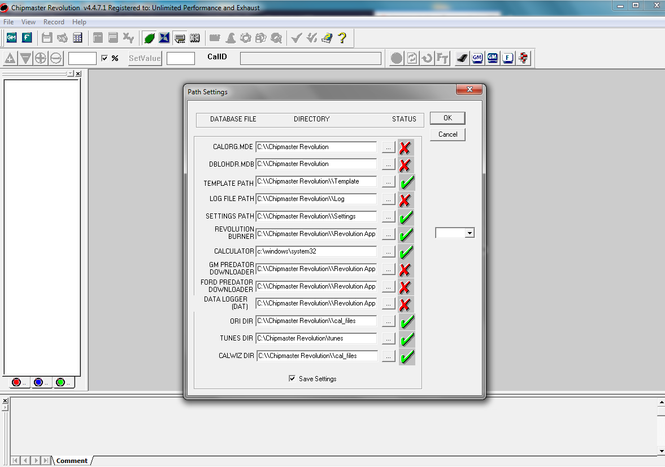Click the circled minus icon
Screen dimensions: 665x467
pyautogui.click(x=55, y=58)
